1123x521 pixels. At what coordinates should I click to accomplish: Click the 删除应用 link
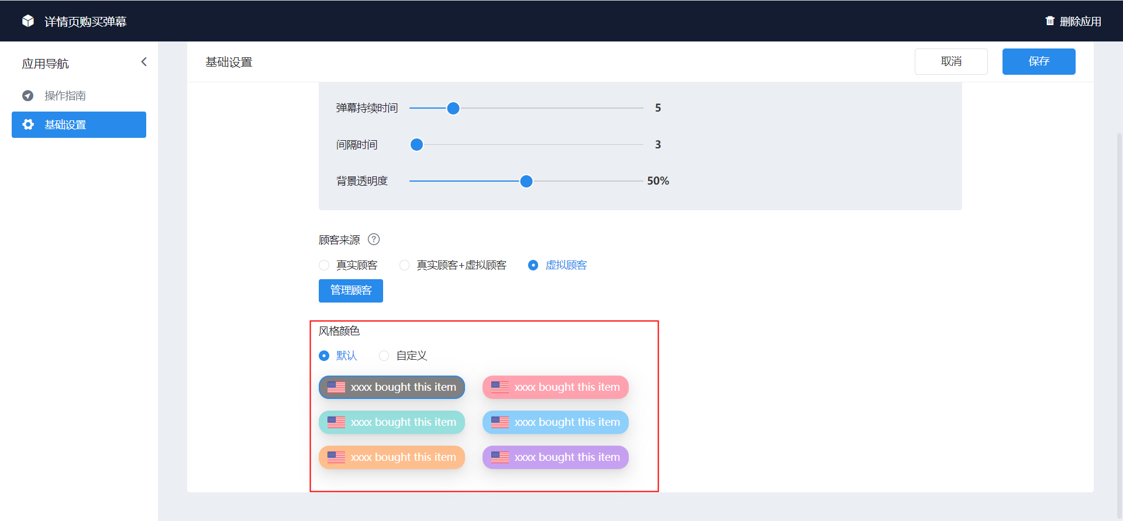click(x=1073, y=21)
